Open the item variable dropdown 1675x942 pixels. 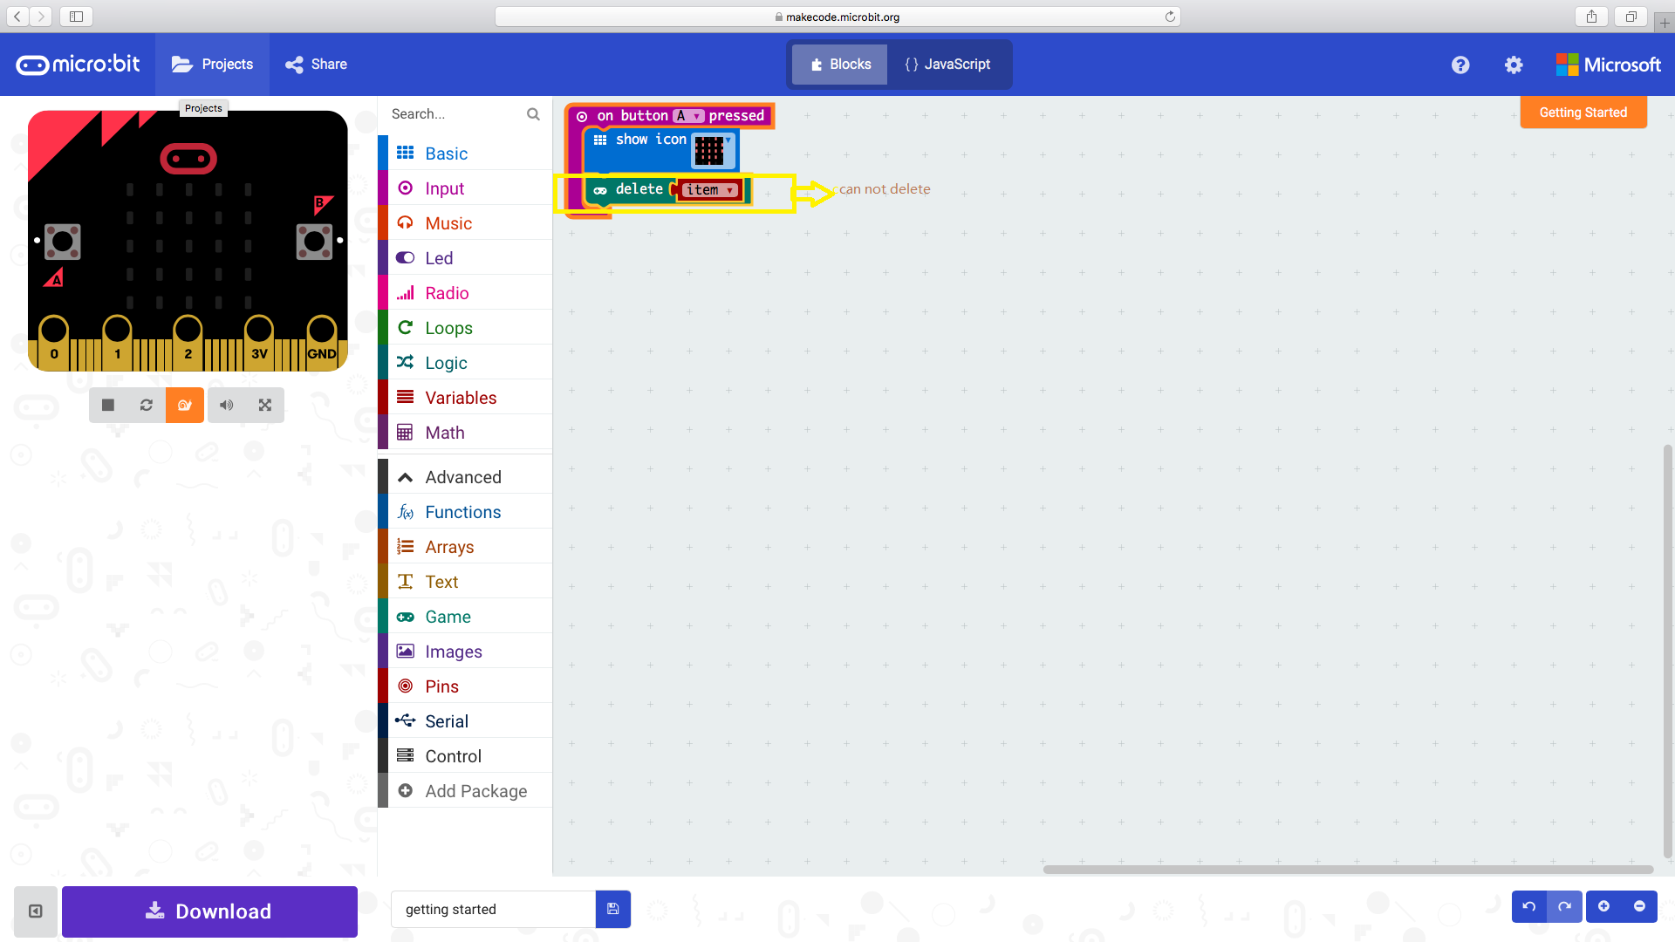coord(711,190)
